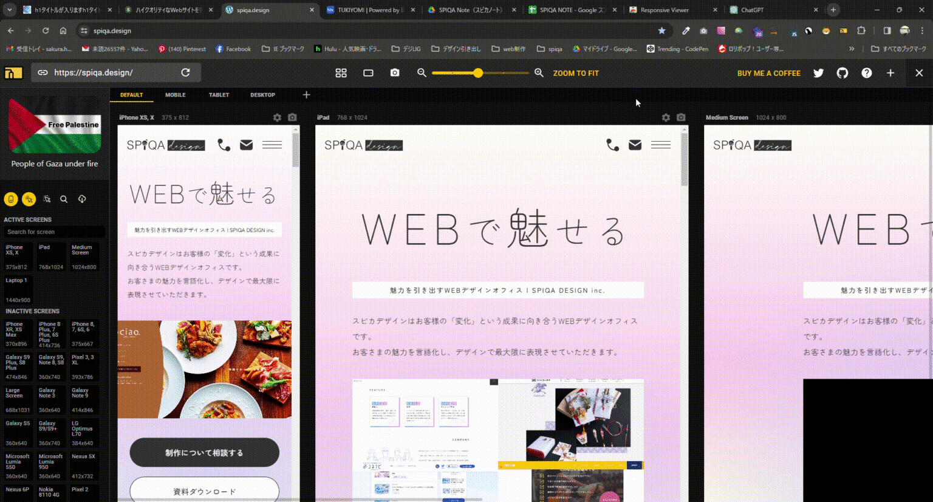Open the TABLET profile tab
Viewport: 933px width, 502px height.
219,95
